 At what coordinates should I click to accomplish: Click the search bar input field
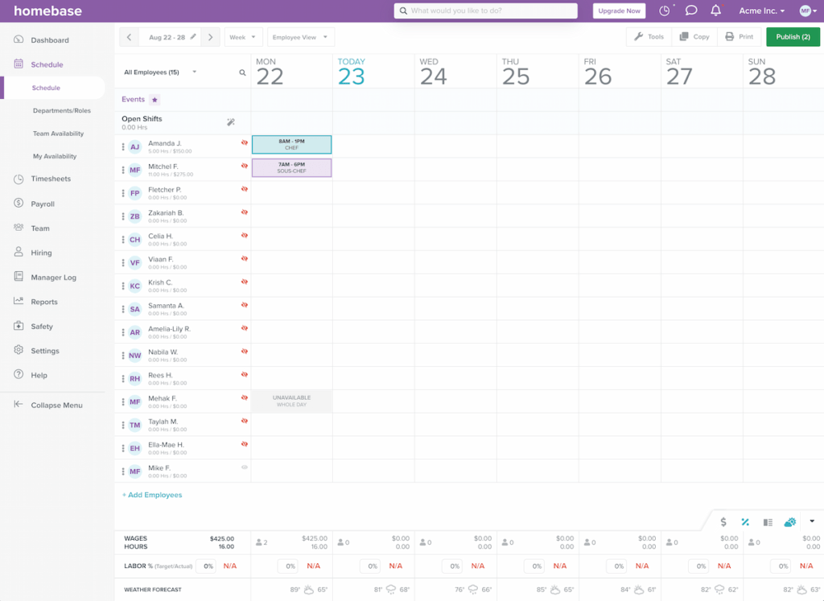tap(486, 11)
